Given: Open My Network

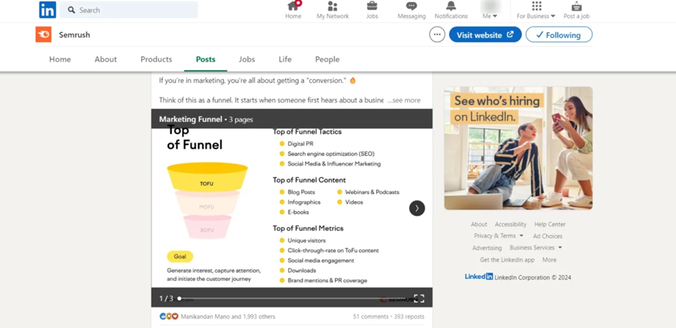Looking at the screenshot, I should coord(332,10).
